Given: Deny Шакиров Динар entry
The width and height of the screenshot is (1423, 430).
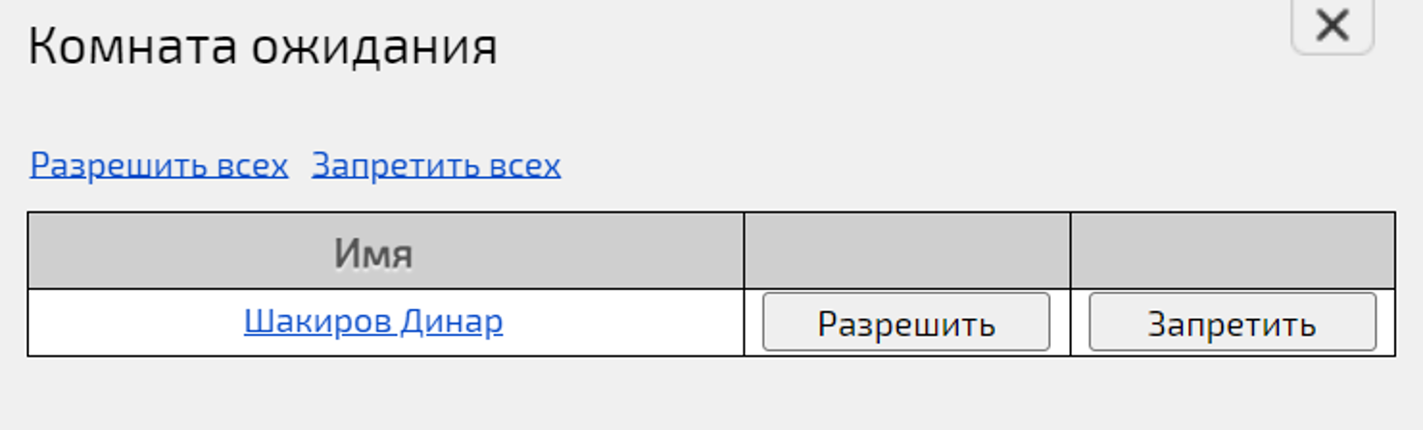Looking at the screenshot, I should [1232, 323].
